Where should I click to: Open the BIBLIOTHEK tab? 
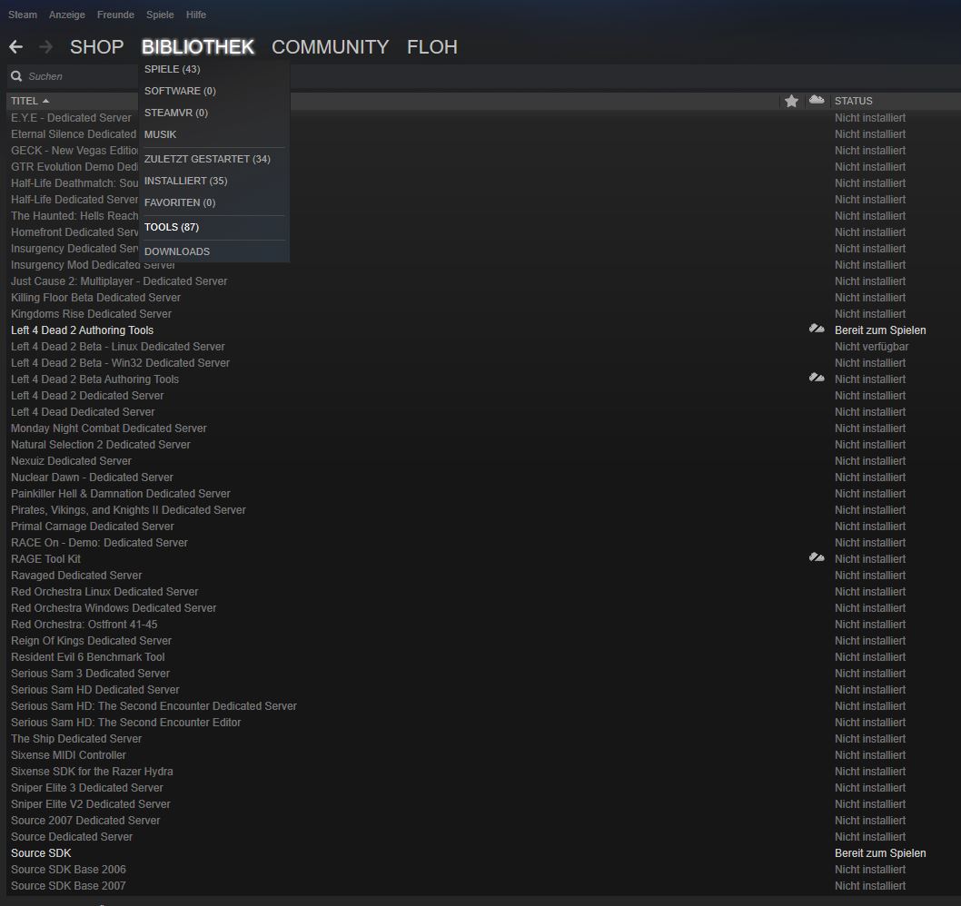198,47
